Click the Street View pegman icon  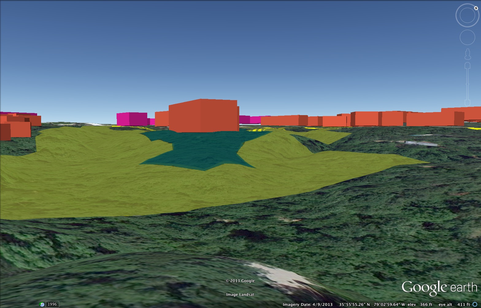coord(468,54)
